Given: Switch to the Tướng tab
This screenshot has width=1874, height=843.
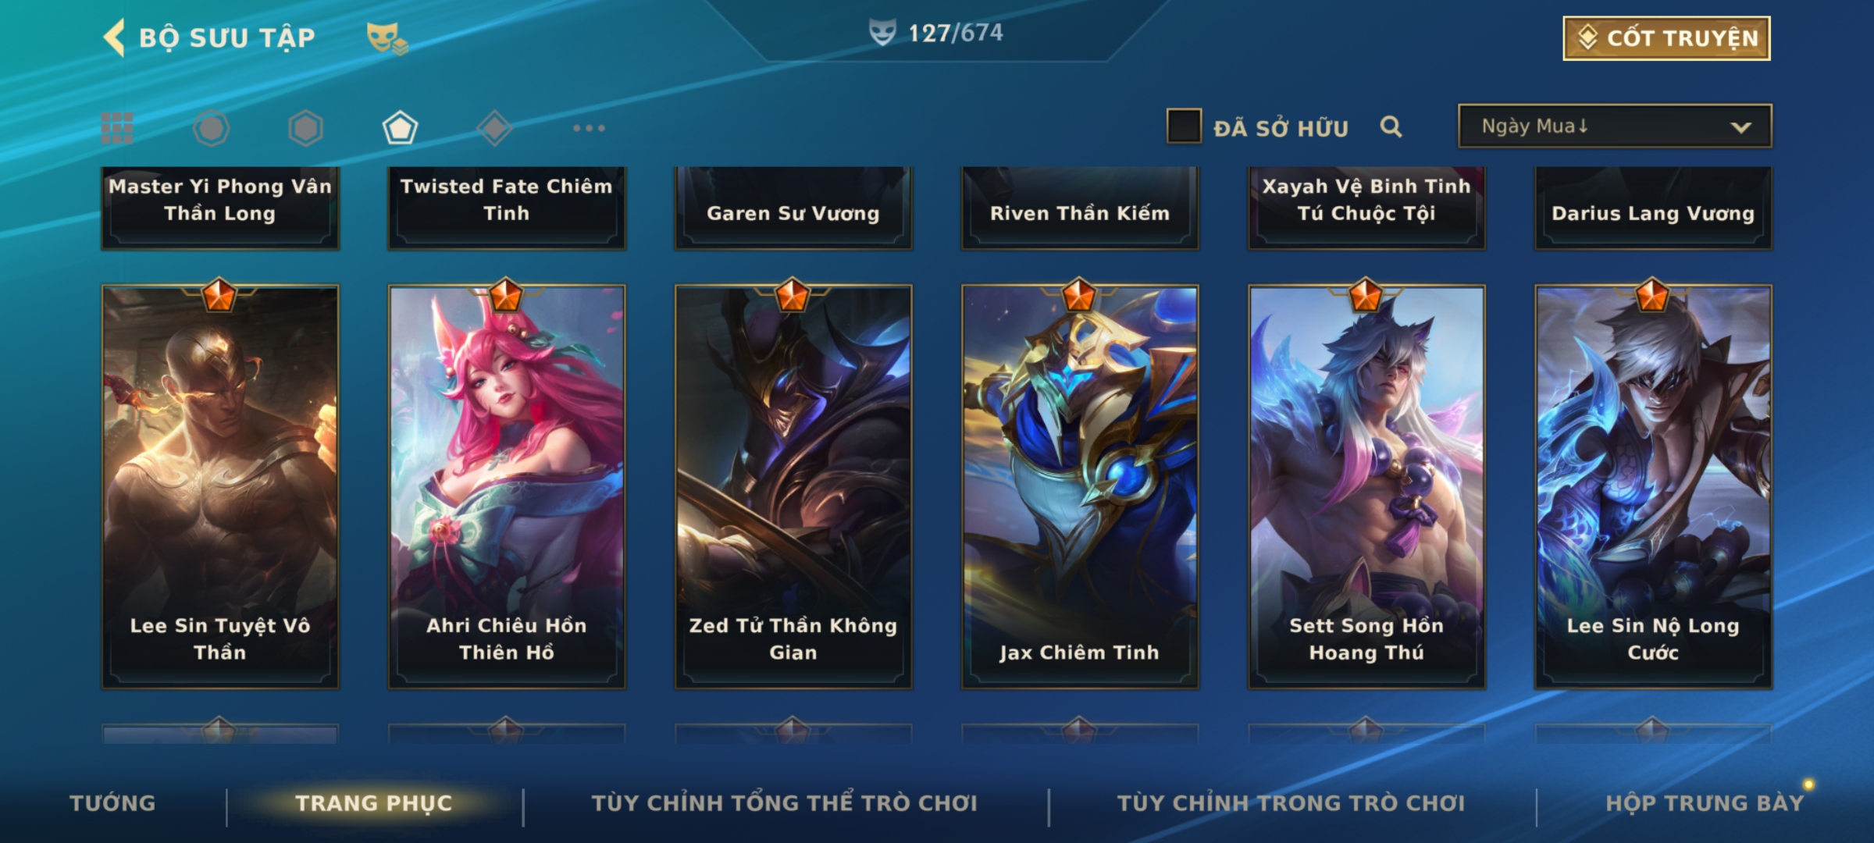Looking at the screenshot, I should pyautogui.click(x=112, y=803).
